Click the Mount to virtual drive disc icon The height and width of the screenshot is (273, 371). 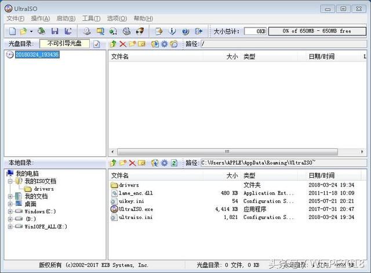[114, 31]
